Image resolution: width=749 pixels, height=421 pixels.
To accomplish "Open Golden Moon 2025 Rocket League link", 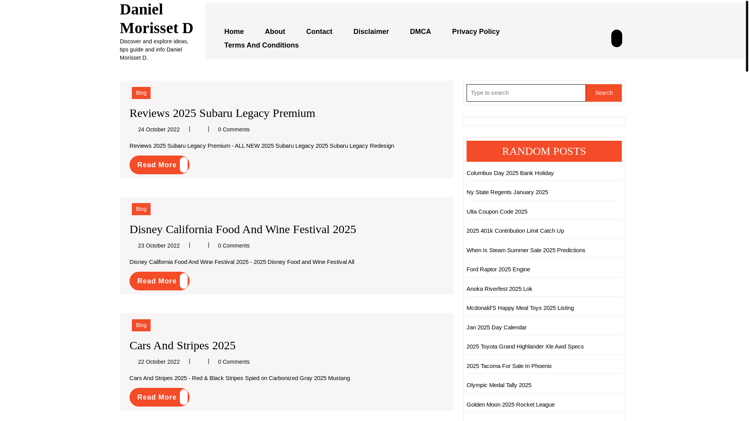I will (511, 405).
